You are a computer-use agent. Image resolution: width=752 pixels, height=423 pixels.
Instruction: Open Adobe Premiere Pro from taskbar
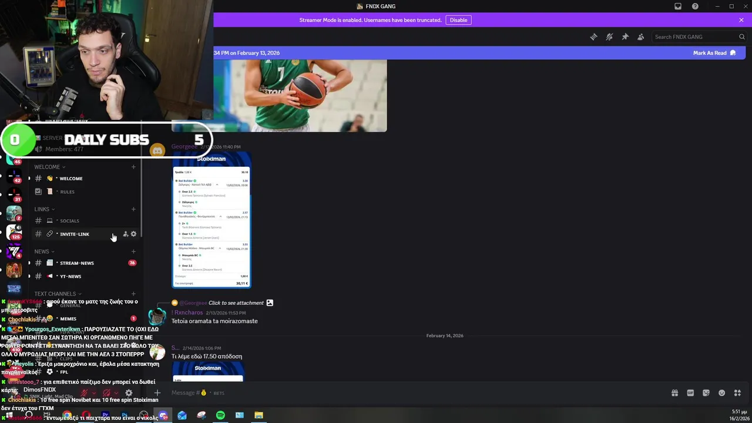click(x=106, y=415)
